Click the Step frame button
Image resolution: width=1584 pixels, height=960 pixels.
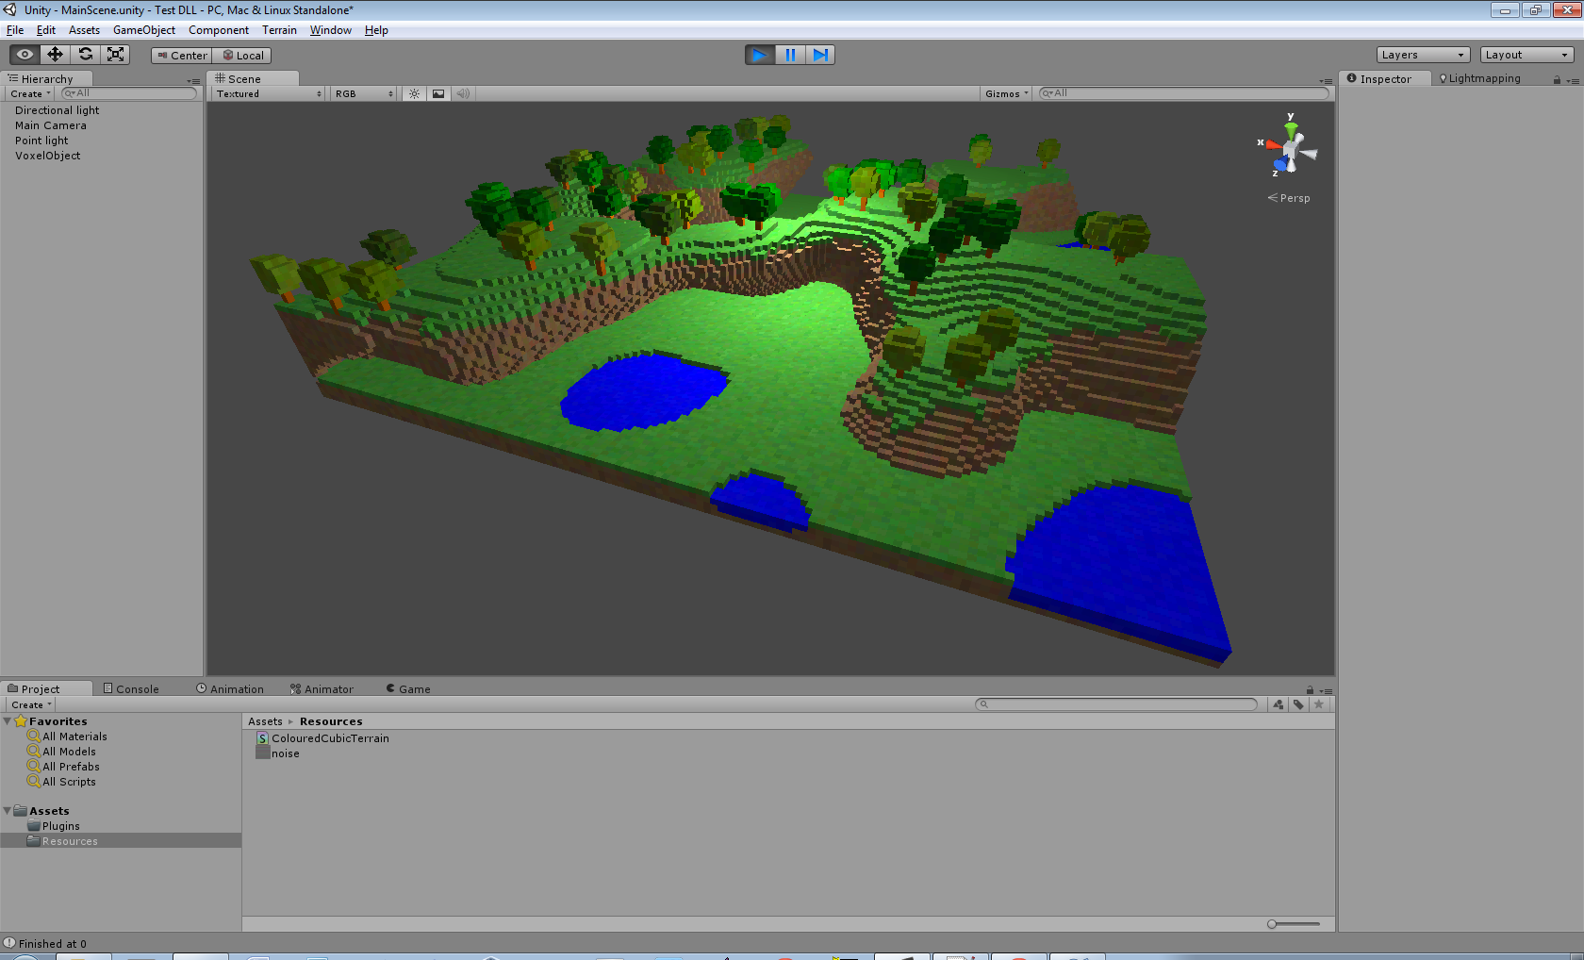(x=820, y=55)
